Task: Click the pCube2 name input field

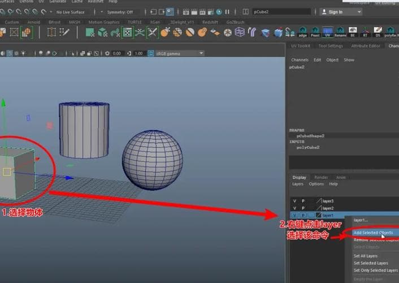Action: tap(282, 12)
